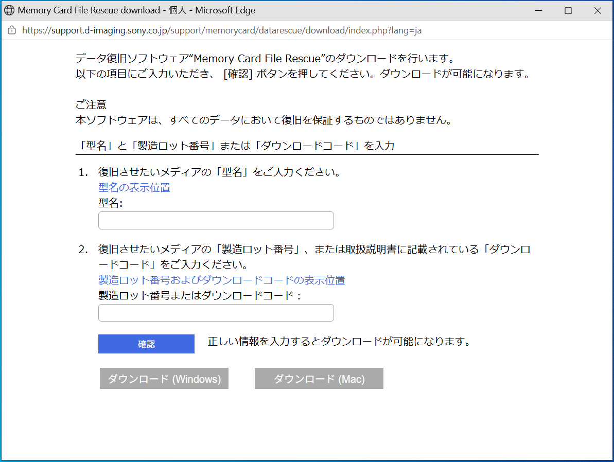This screenshot has width=614, height=462.
Task: Click ダウンロード (Mac) button
Action: click(x=319, y=379)
